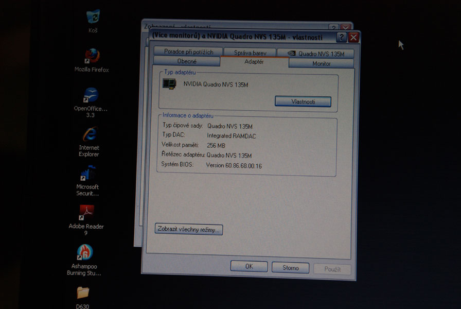Open the OpenOffice 3.3 desktop shortcut
This screenshot has height=309, width=461.
(x=91, y=96)
